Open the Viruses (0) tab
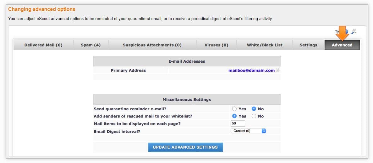 coord(216,45)
